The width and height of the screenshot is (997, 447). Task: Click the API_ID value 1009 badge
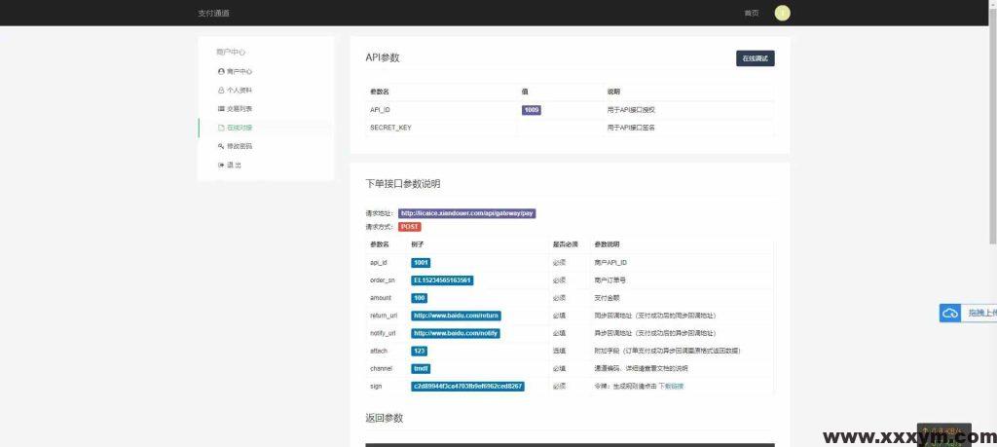(531, 110)
